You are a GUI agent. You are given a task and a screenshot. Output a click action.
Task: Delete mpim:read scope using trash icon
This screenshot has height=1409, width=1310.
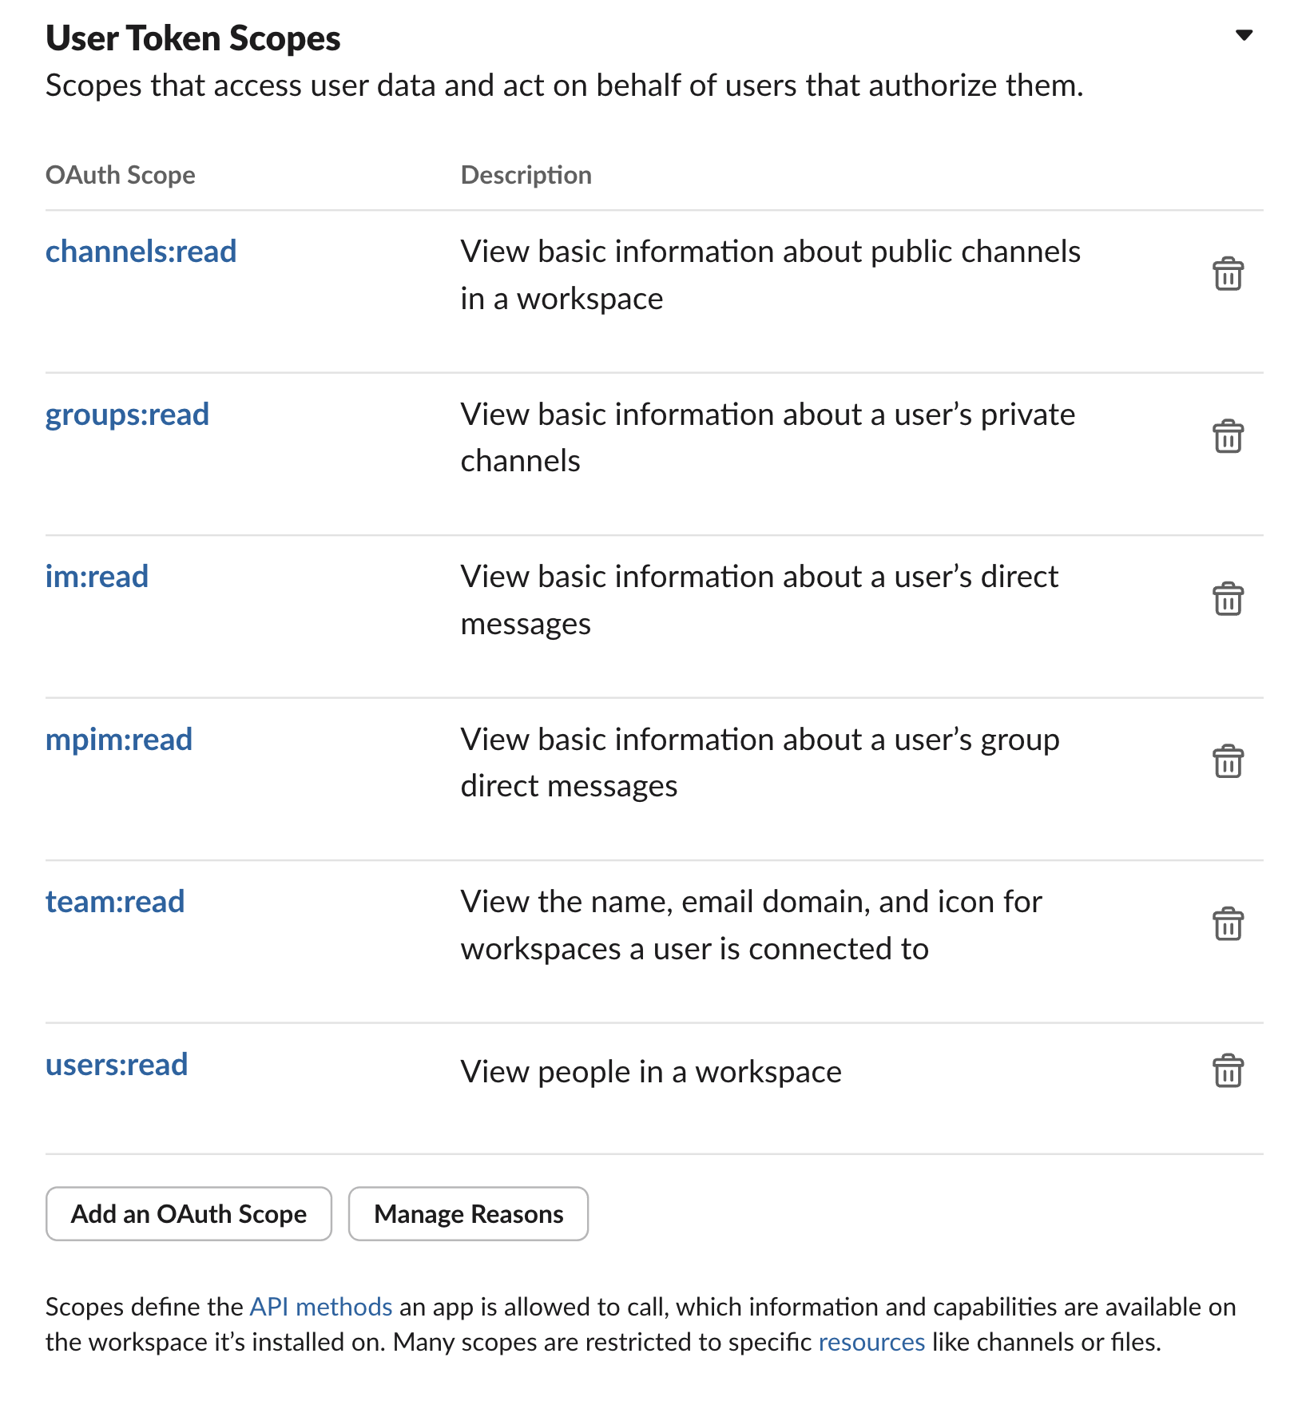click(1228, 761)
